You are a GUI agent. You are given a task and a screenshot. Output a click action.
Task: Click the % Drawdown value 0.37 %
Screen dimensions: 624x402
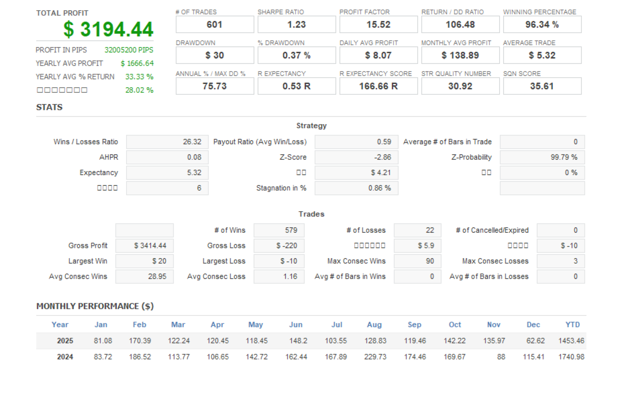[x=297, y=55]
